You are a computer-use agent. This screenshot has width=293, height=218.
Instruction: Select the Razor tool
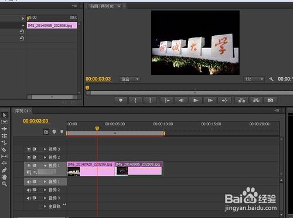[x=4, y=149]
